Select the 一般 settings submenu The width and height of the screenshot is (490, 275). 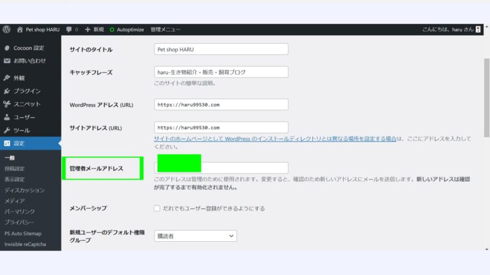[9, 158]
